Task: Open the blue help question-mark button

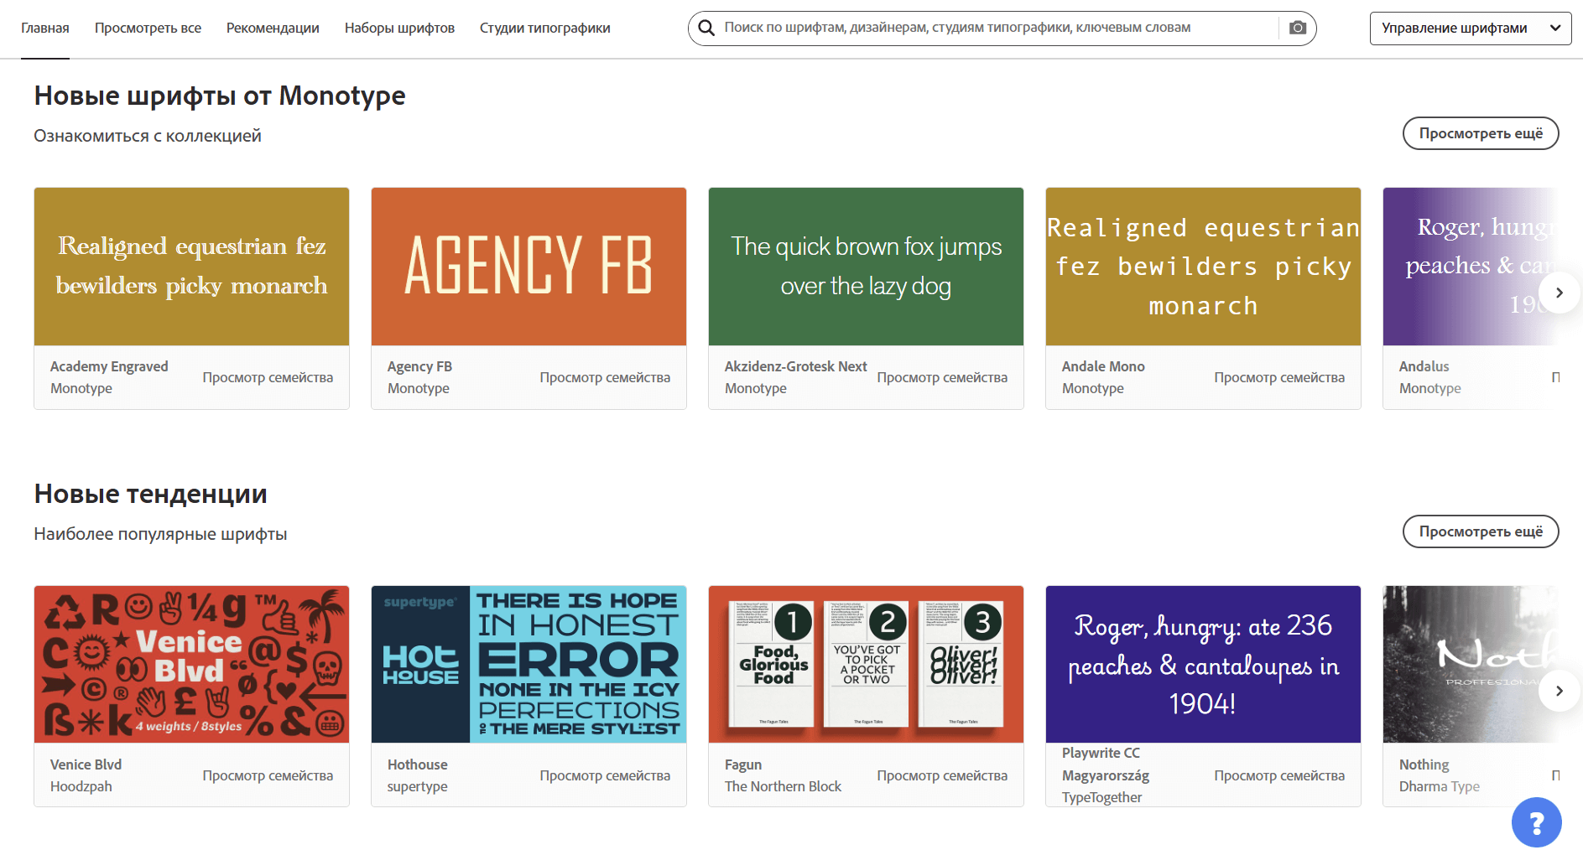Action: click(x=1536, y=822)
